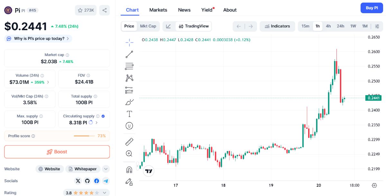Viewport: 386px width, 196px height.
Task: Undo the last chart action
Action: click(x=239, y=26)
